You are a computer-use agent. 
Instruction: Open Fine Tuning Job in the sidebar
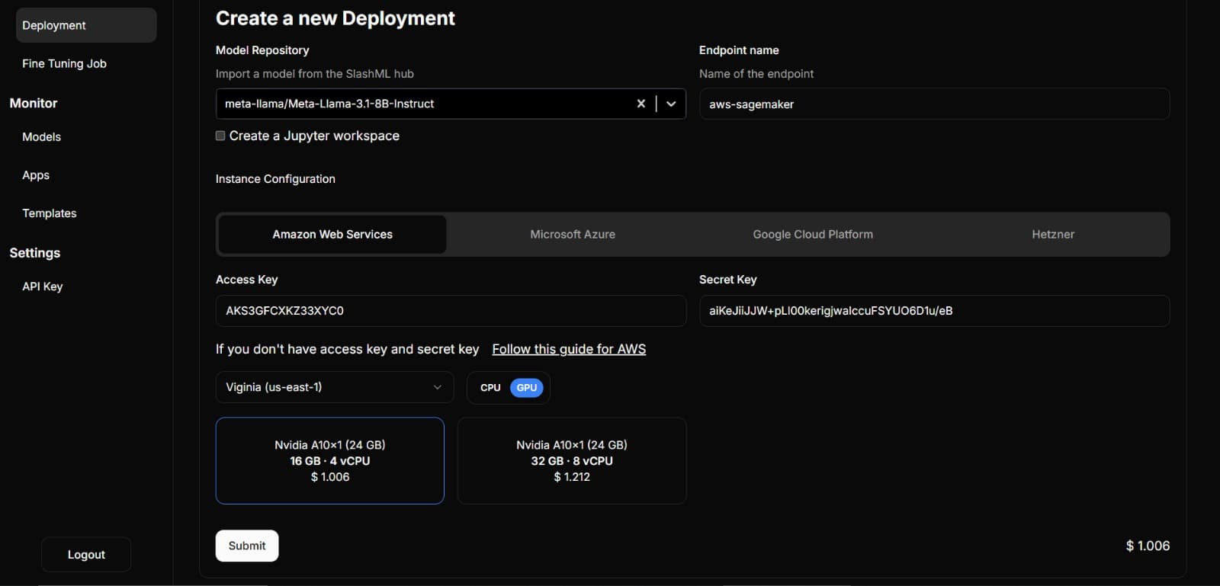point(64,64)
